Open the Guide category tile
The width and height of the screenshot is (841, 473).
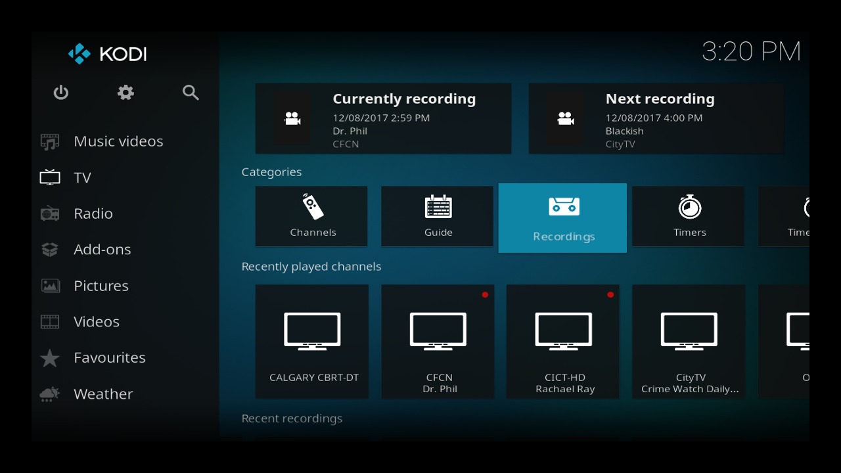[x=438, y=216]
